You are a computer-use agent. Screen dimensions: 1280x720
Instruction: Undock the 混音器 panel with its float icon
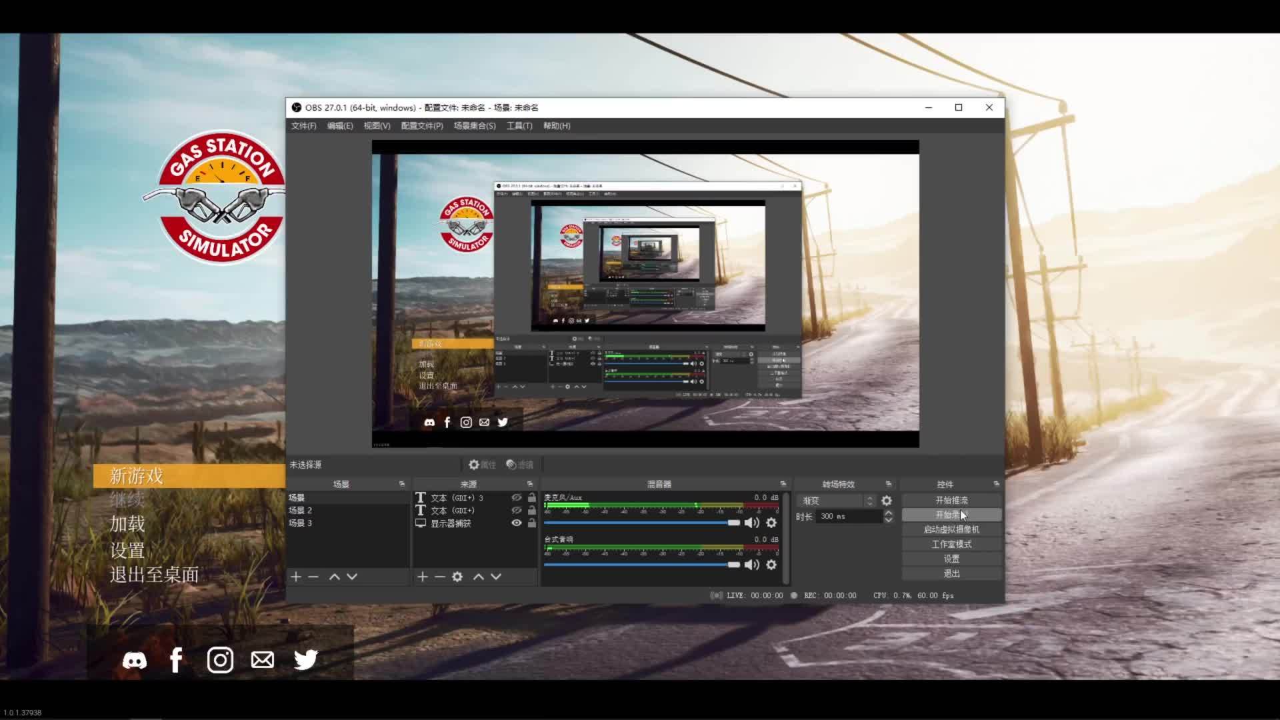783,484
